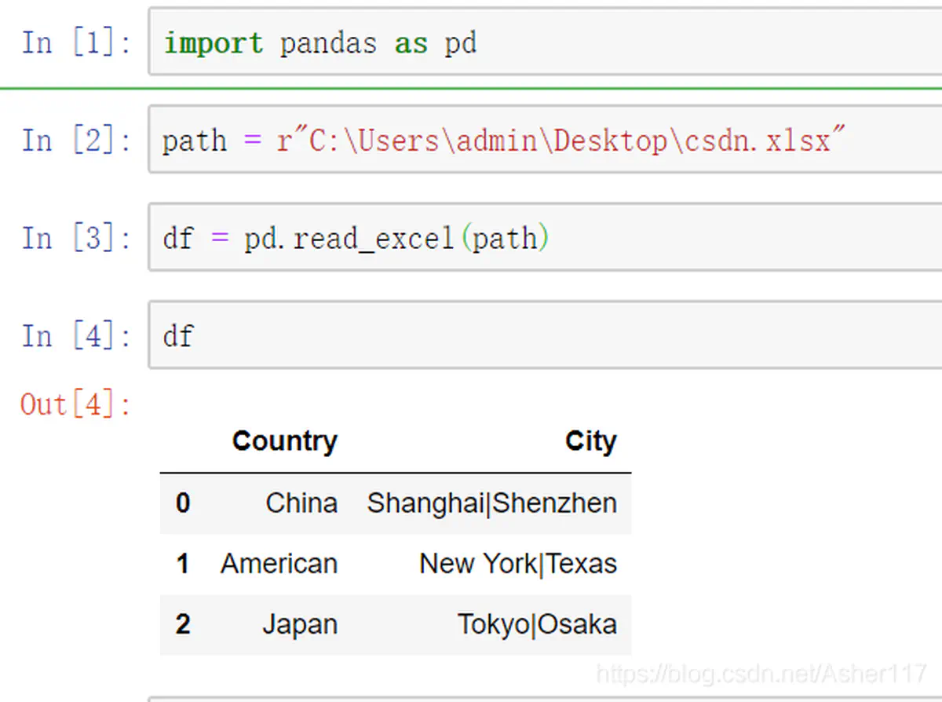
Task: Click the Japan cell in the table
Action: coord(300,624)
